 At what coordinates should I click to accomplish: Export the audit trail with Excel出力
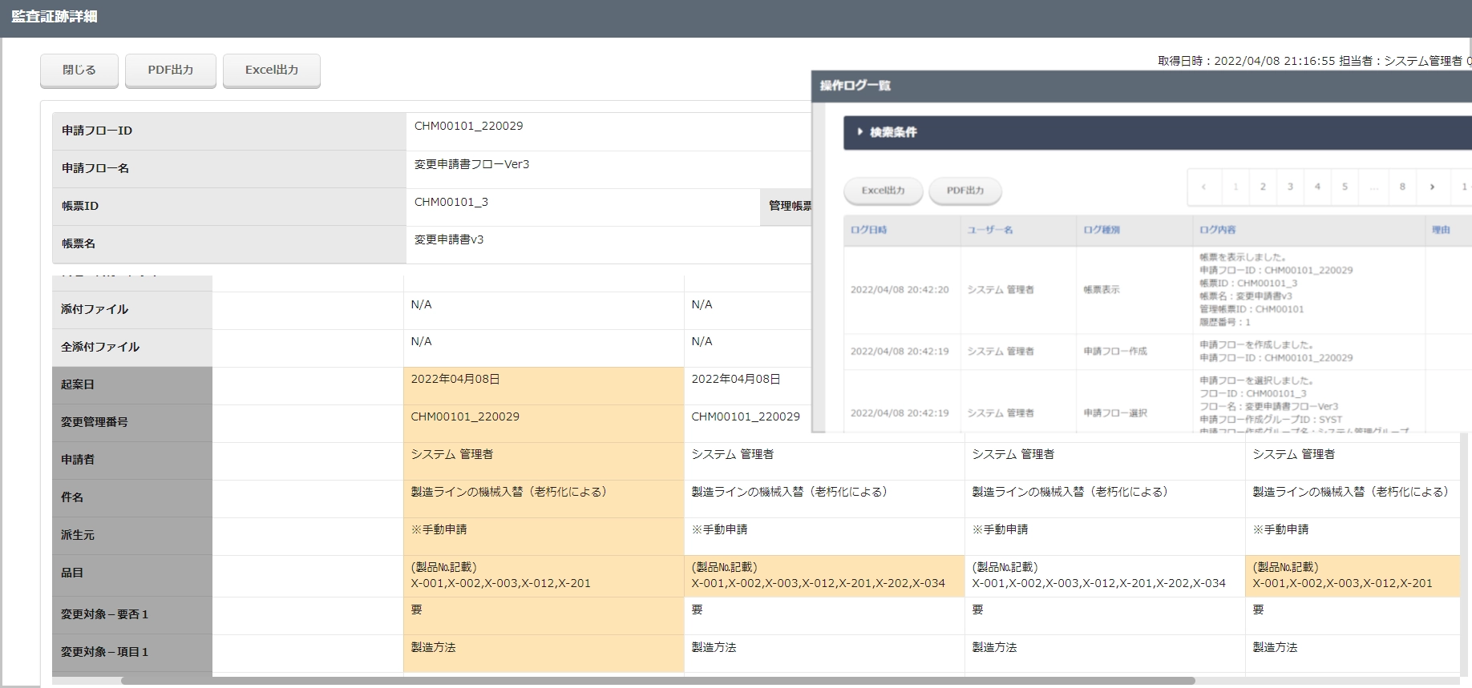point(272,70)
